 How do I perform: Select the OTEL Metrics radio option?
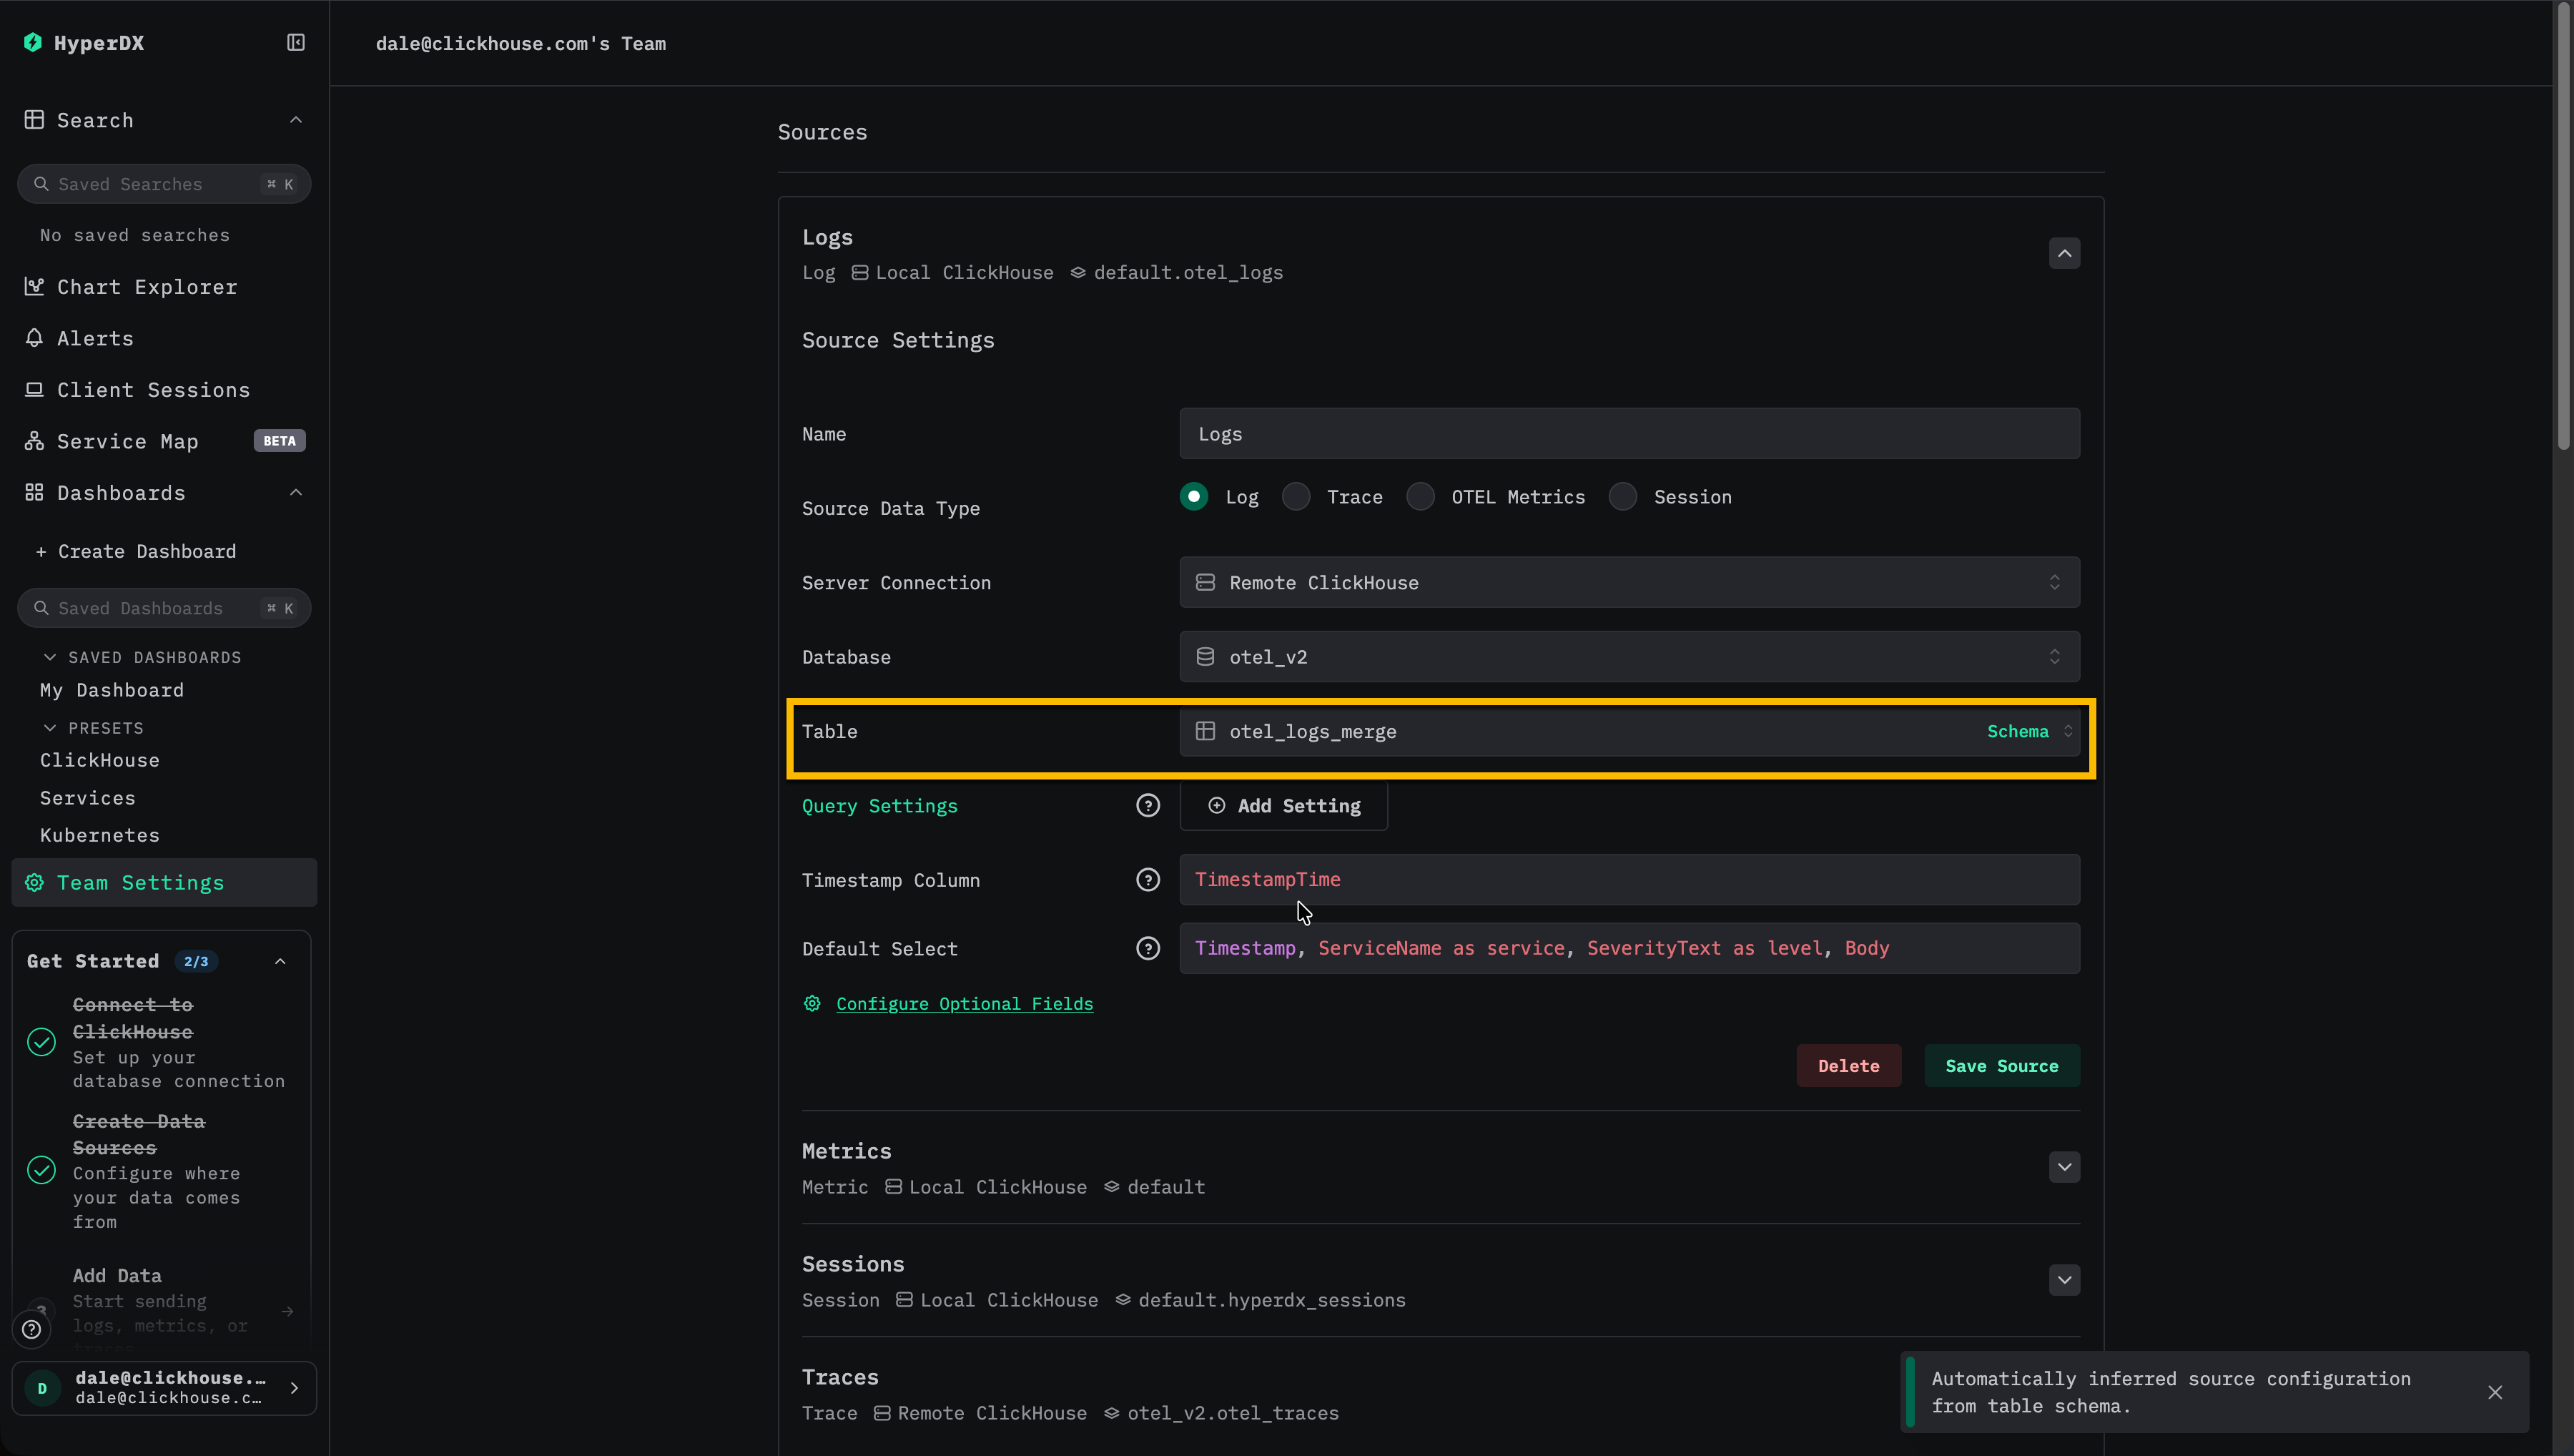(1421, 497)
